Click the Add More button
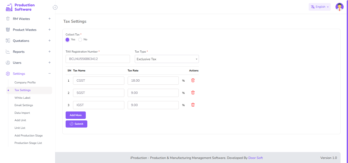 76,115
